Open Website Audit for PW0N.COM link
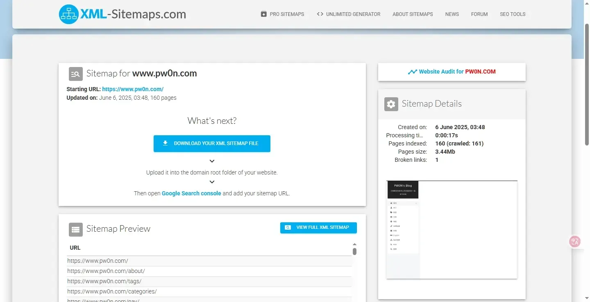Image resolution: width=590 pixels, height=302 pixels. point(452,72)
